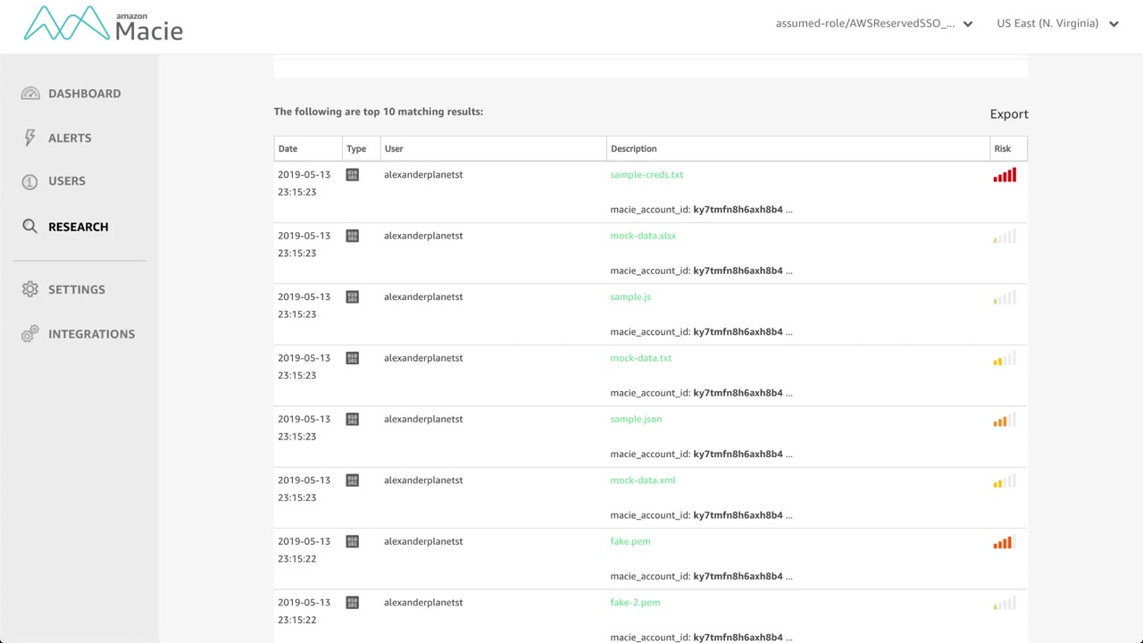Open the sample.json result link
This screenshot has width=1143, height=643.
click(636, 419)
